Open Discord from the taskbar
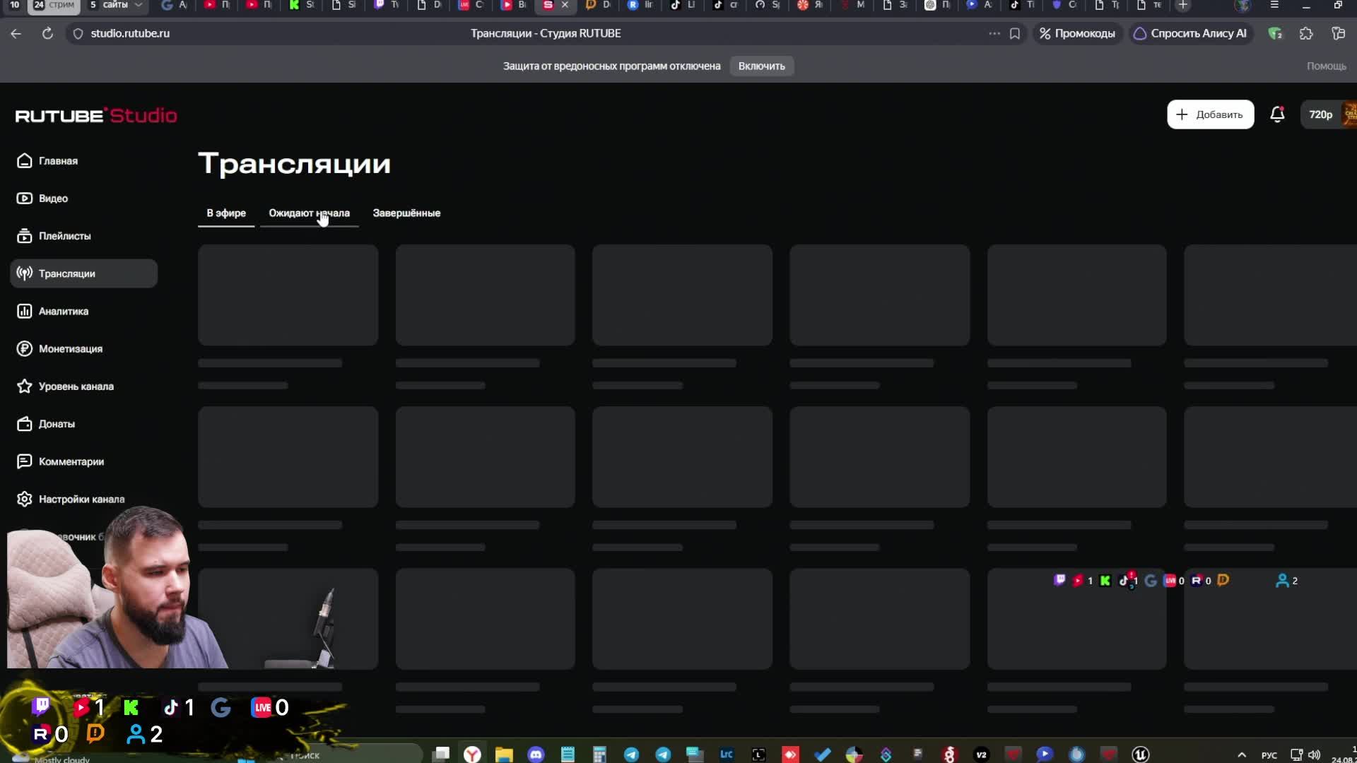Screen dimensions: 1357x763 (536, 755)
